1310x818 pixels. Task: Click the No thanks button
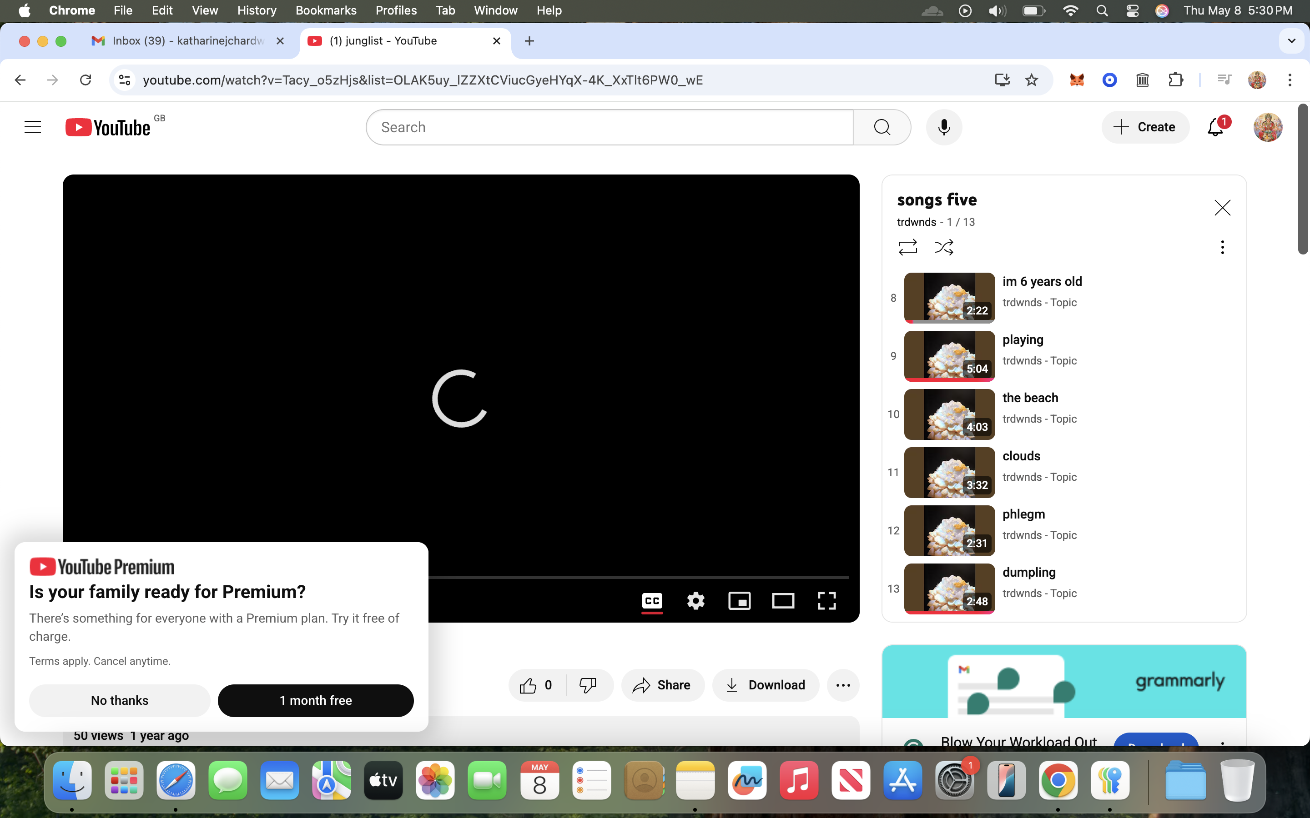coord(120,701)
